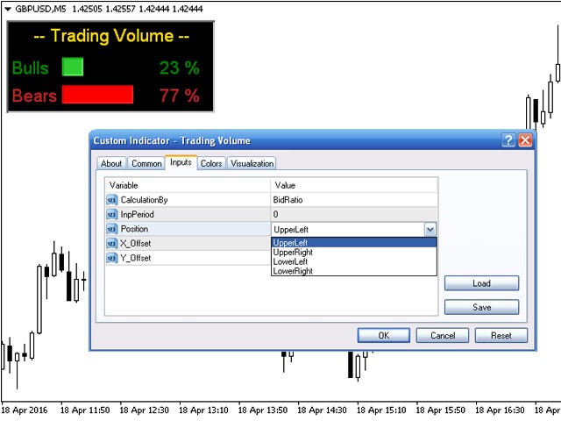
Task: Click the 18 Apr 12:30 time label
Action: pos(144,410)
